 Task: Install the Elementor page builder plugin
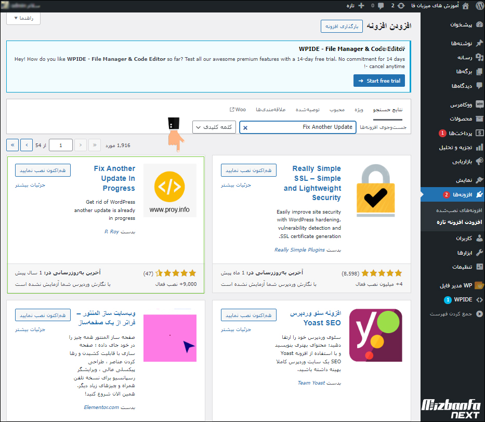click(43, 315)
